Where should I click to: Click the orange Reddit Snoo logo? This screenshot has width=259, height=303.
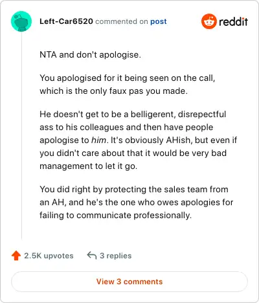click(x=209, y=21)
